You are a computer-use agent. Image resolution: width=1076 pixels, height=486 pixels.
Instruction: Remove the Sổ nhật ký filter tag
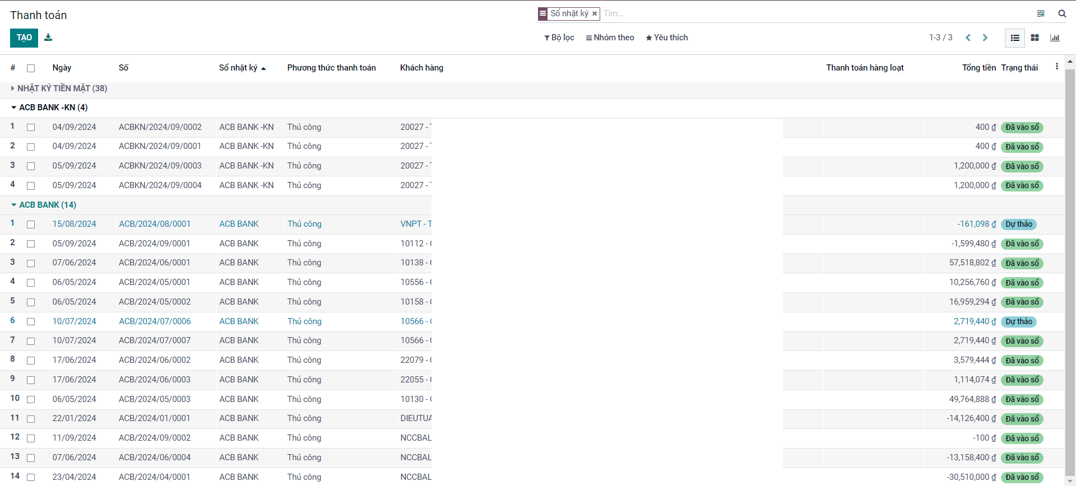pyautogui.click(x=595, y=13)
